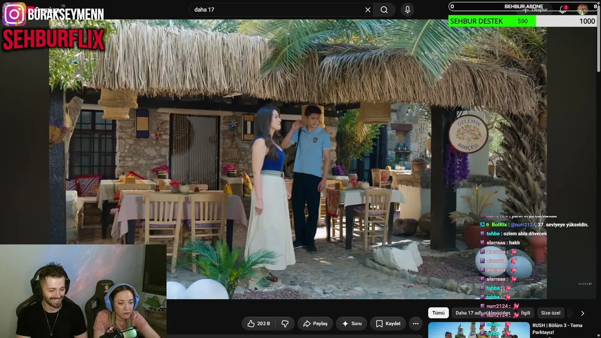Click the video player to pause
This screenshot has width=601, height=338.
pyautogui.click(x=298, y=159)
